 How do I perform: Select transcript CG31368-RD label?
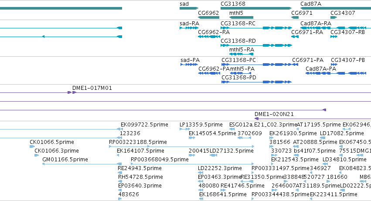(x=238, y=41)
